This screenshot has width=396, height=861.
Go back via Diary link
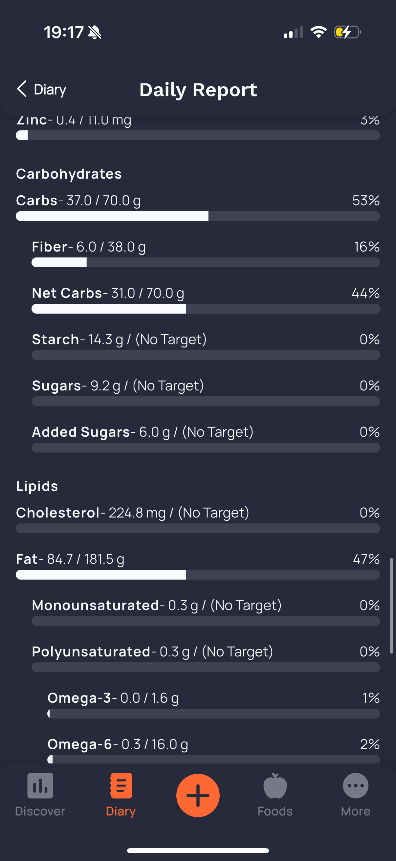coord(50,90)
